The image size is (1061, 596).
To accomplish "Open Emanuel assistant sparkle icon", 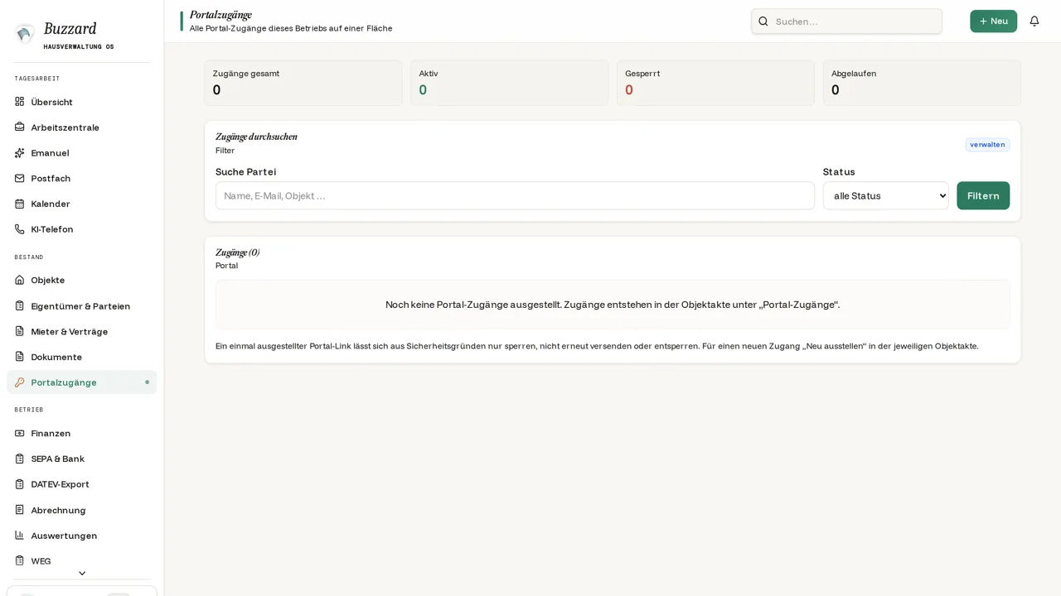I will point(19,152).
